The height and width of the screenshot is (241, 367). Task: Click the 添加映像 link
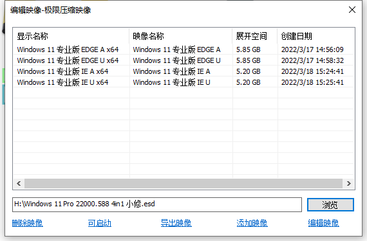click(252, 223)
